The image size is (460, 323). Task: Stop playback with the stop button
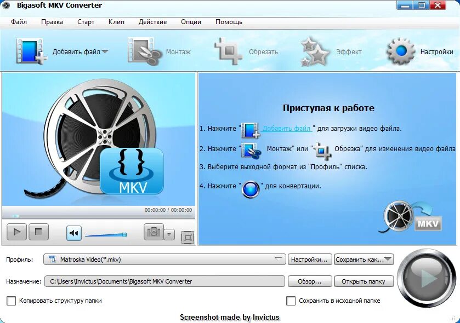38,232
